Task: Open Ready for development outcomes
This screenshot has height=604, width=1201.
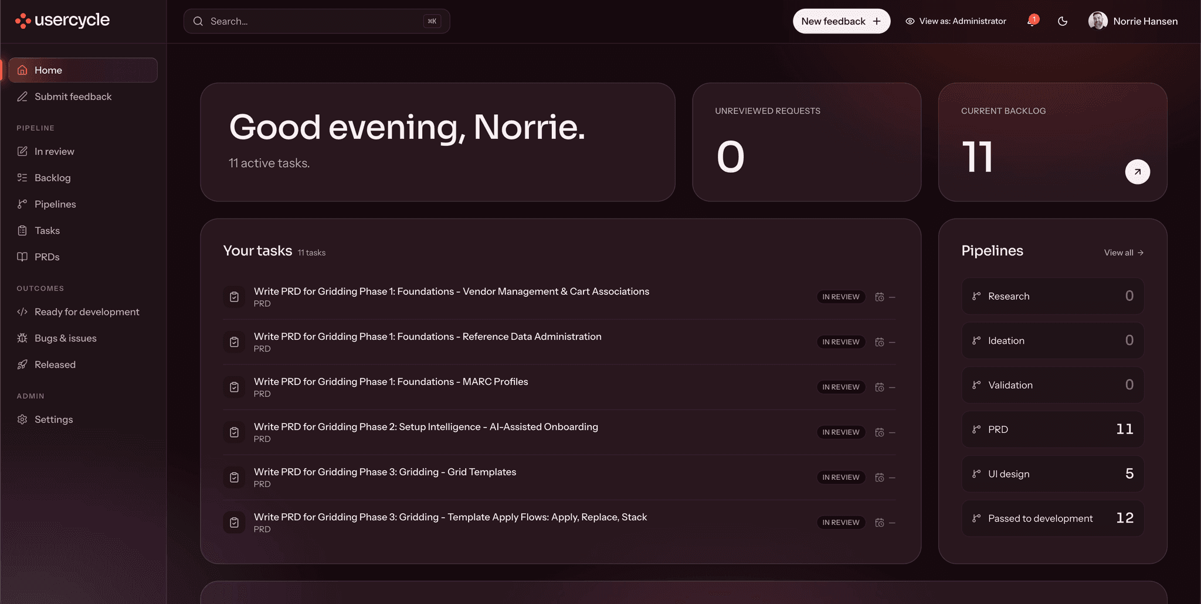Action: click(x=83, y=312)
